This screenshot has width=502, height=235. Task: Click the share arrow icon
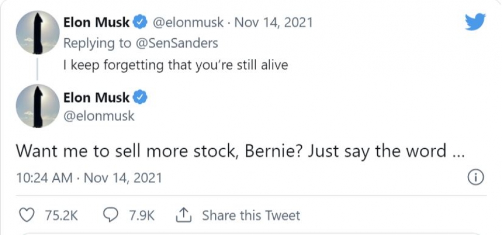(185, 215)
